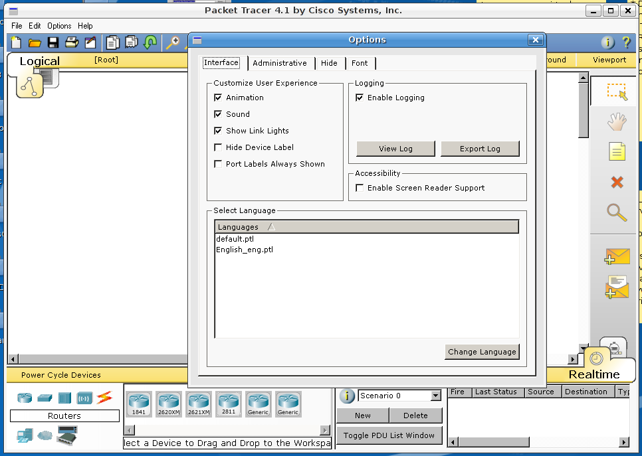Screen dimensions: 642x456
Task: Launch the Activity Wizard icon
Action: point(90,42)
